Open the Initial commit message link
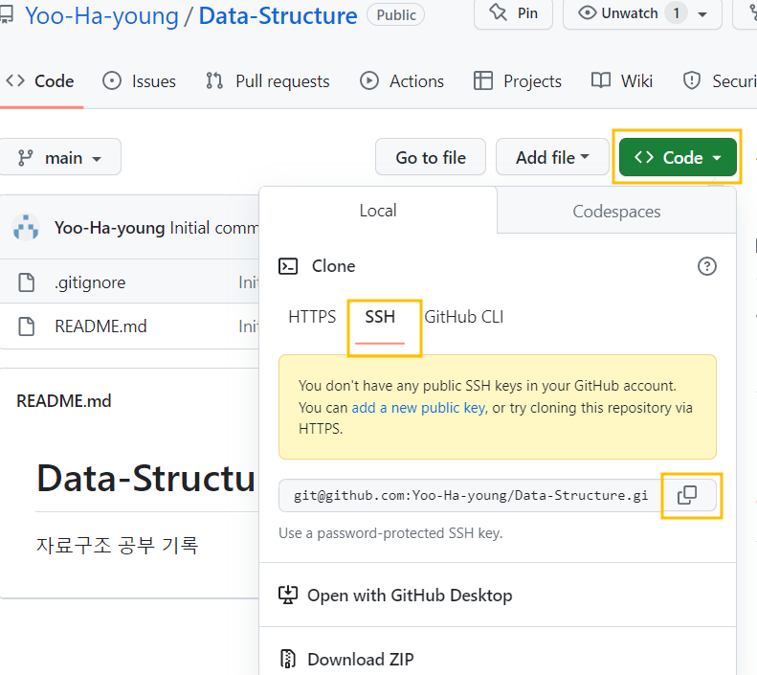This screenshot has height=675, width=757. [x=213, y=228]
